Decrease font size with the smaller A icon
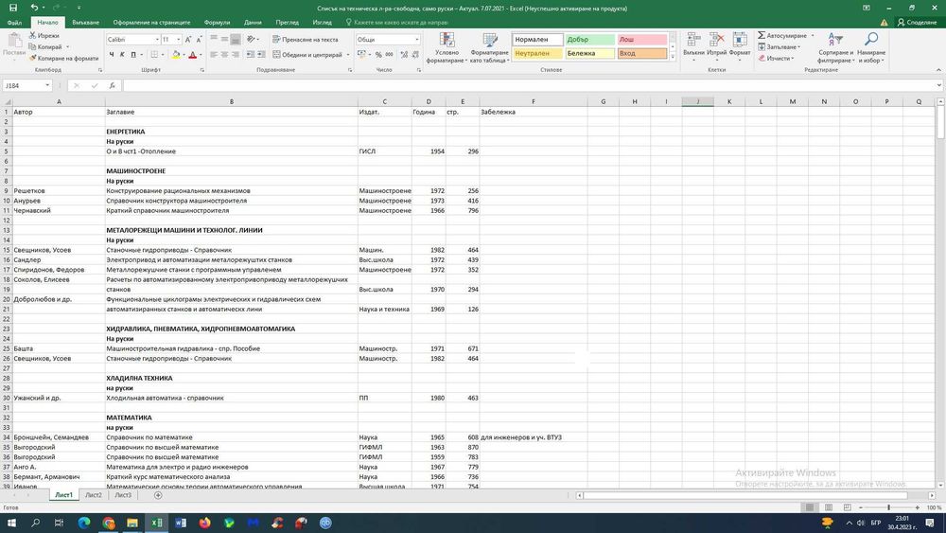This screenshot has width=946, height=533. tap(199, 39)
